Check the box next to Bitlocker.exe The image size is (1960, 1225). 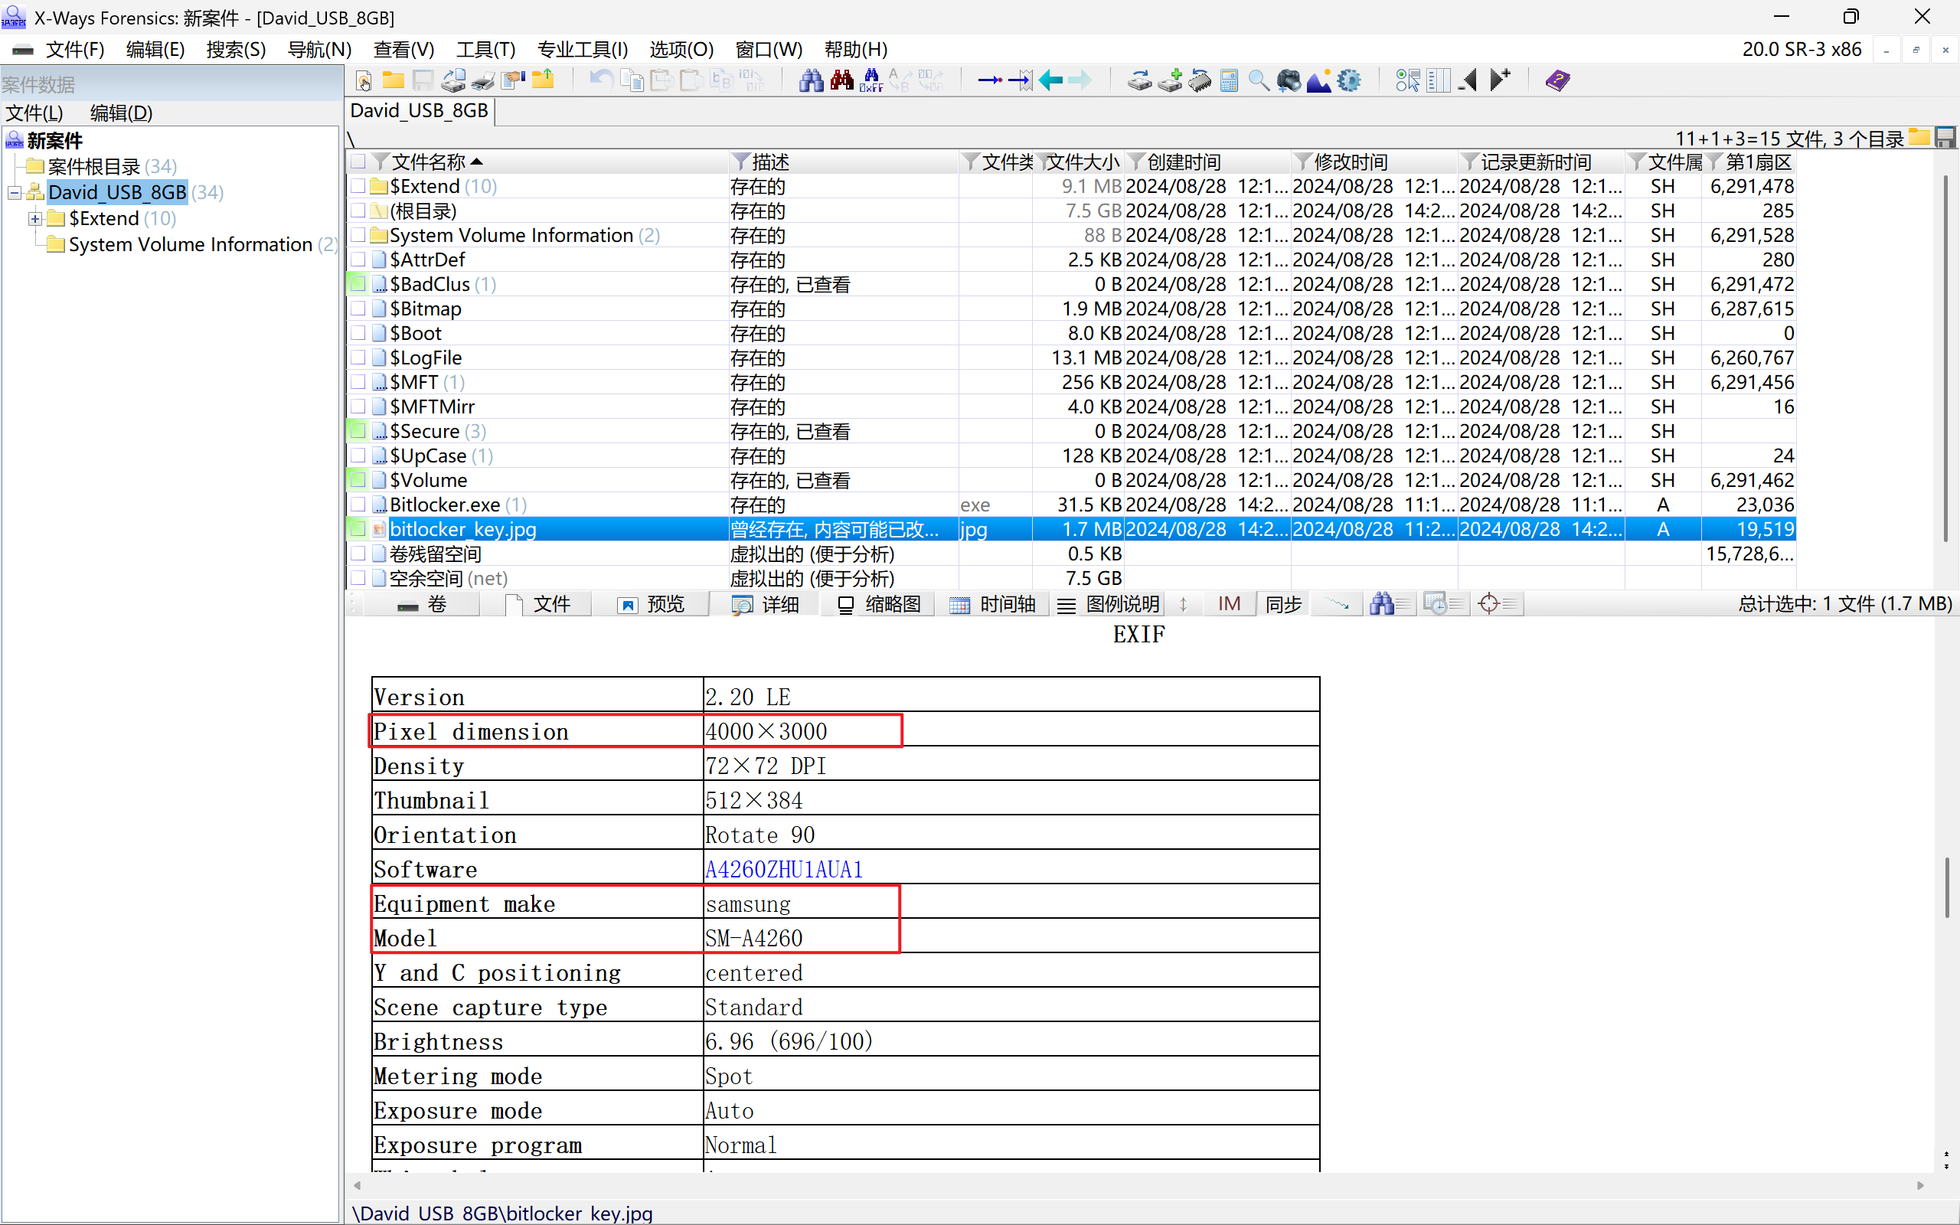tap(358, 504)
